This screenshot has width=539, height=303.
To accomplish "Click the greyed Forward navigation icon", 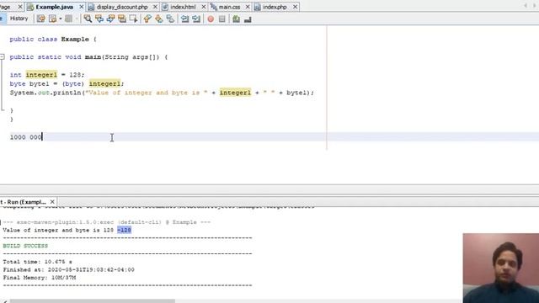I will point(69,19).
